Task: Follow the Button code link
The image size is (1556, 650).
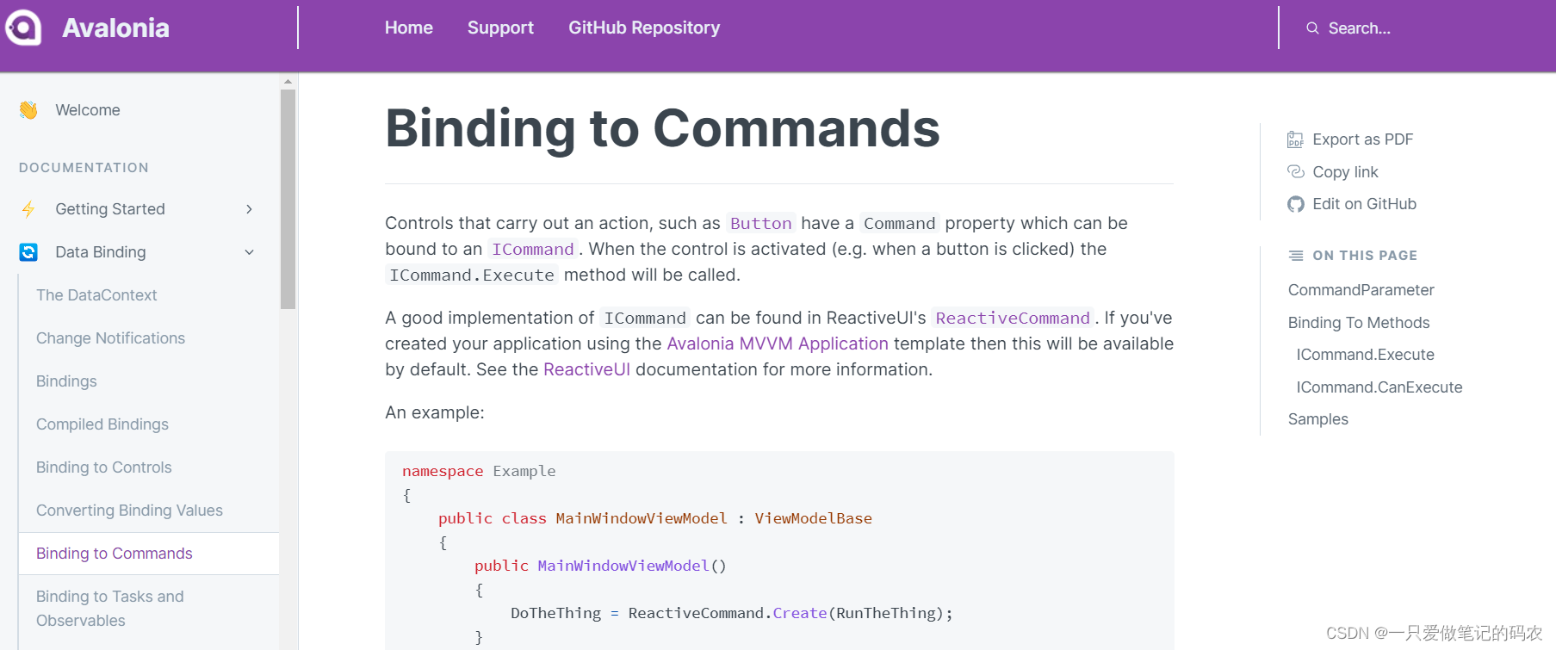Action: pyautogui.click(x=761, y=224)
